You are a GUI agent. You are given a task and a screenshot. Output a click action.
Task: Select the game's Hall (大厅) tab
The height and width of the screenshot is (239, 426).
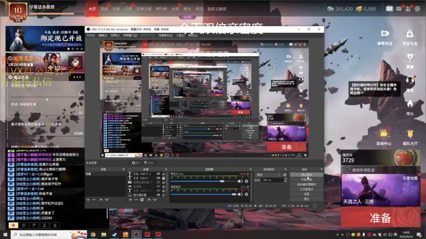tap(92, 8)
